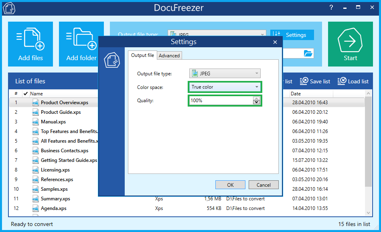Click the Add files button
Viewport: 381px width, 232px height.
click(30, 44)
